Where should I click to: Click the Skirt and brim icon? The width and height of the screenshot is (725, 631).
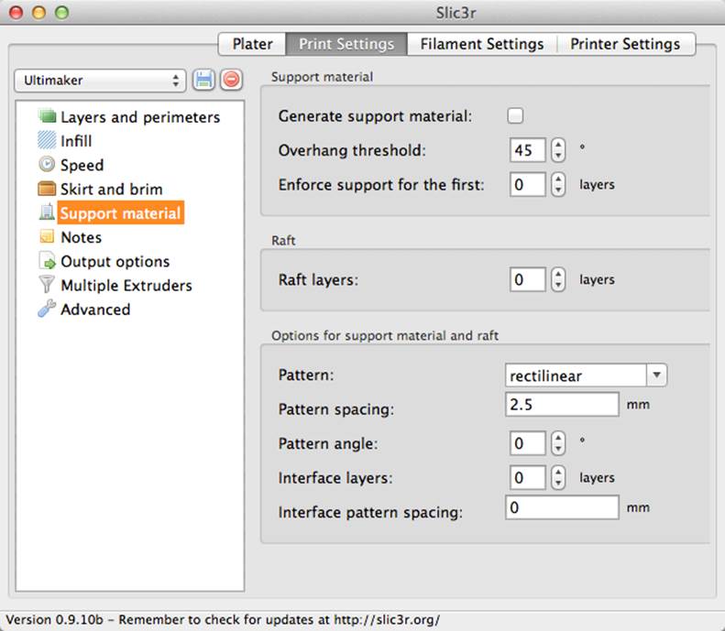[x=47, y=189]
